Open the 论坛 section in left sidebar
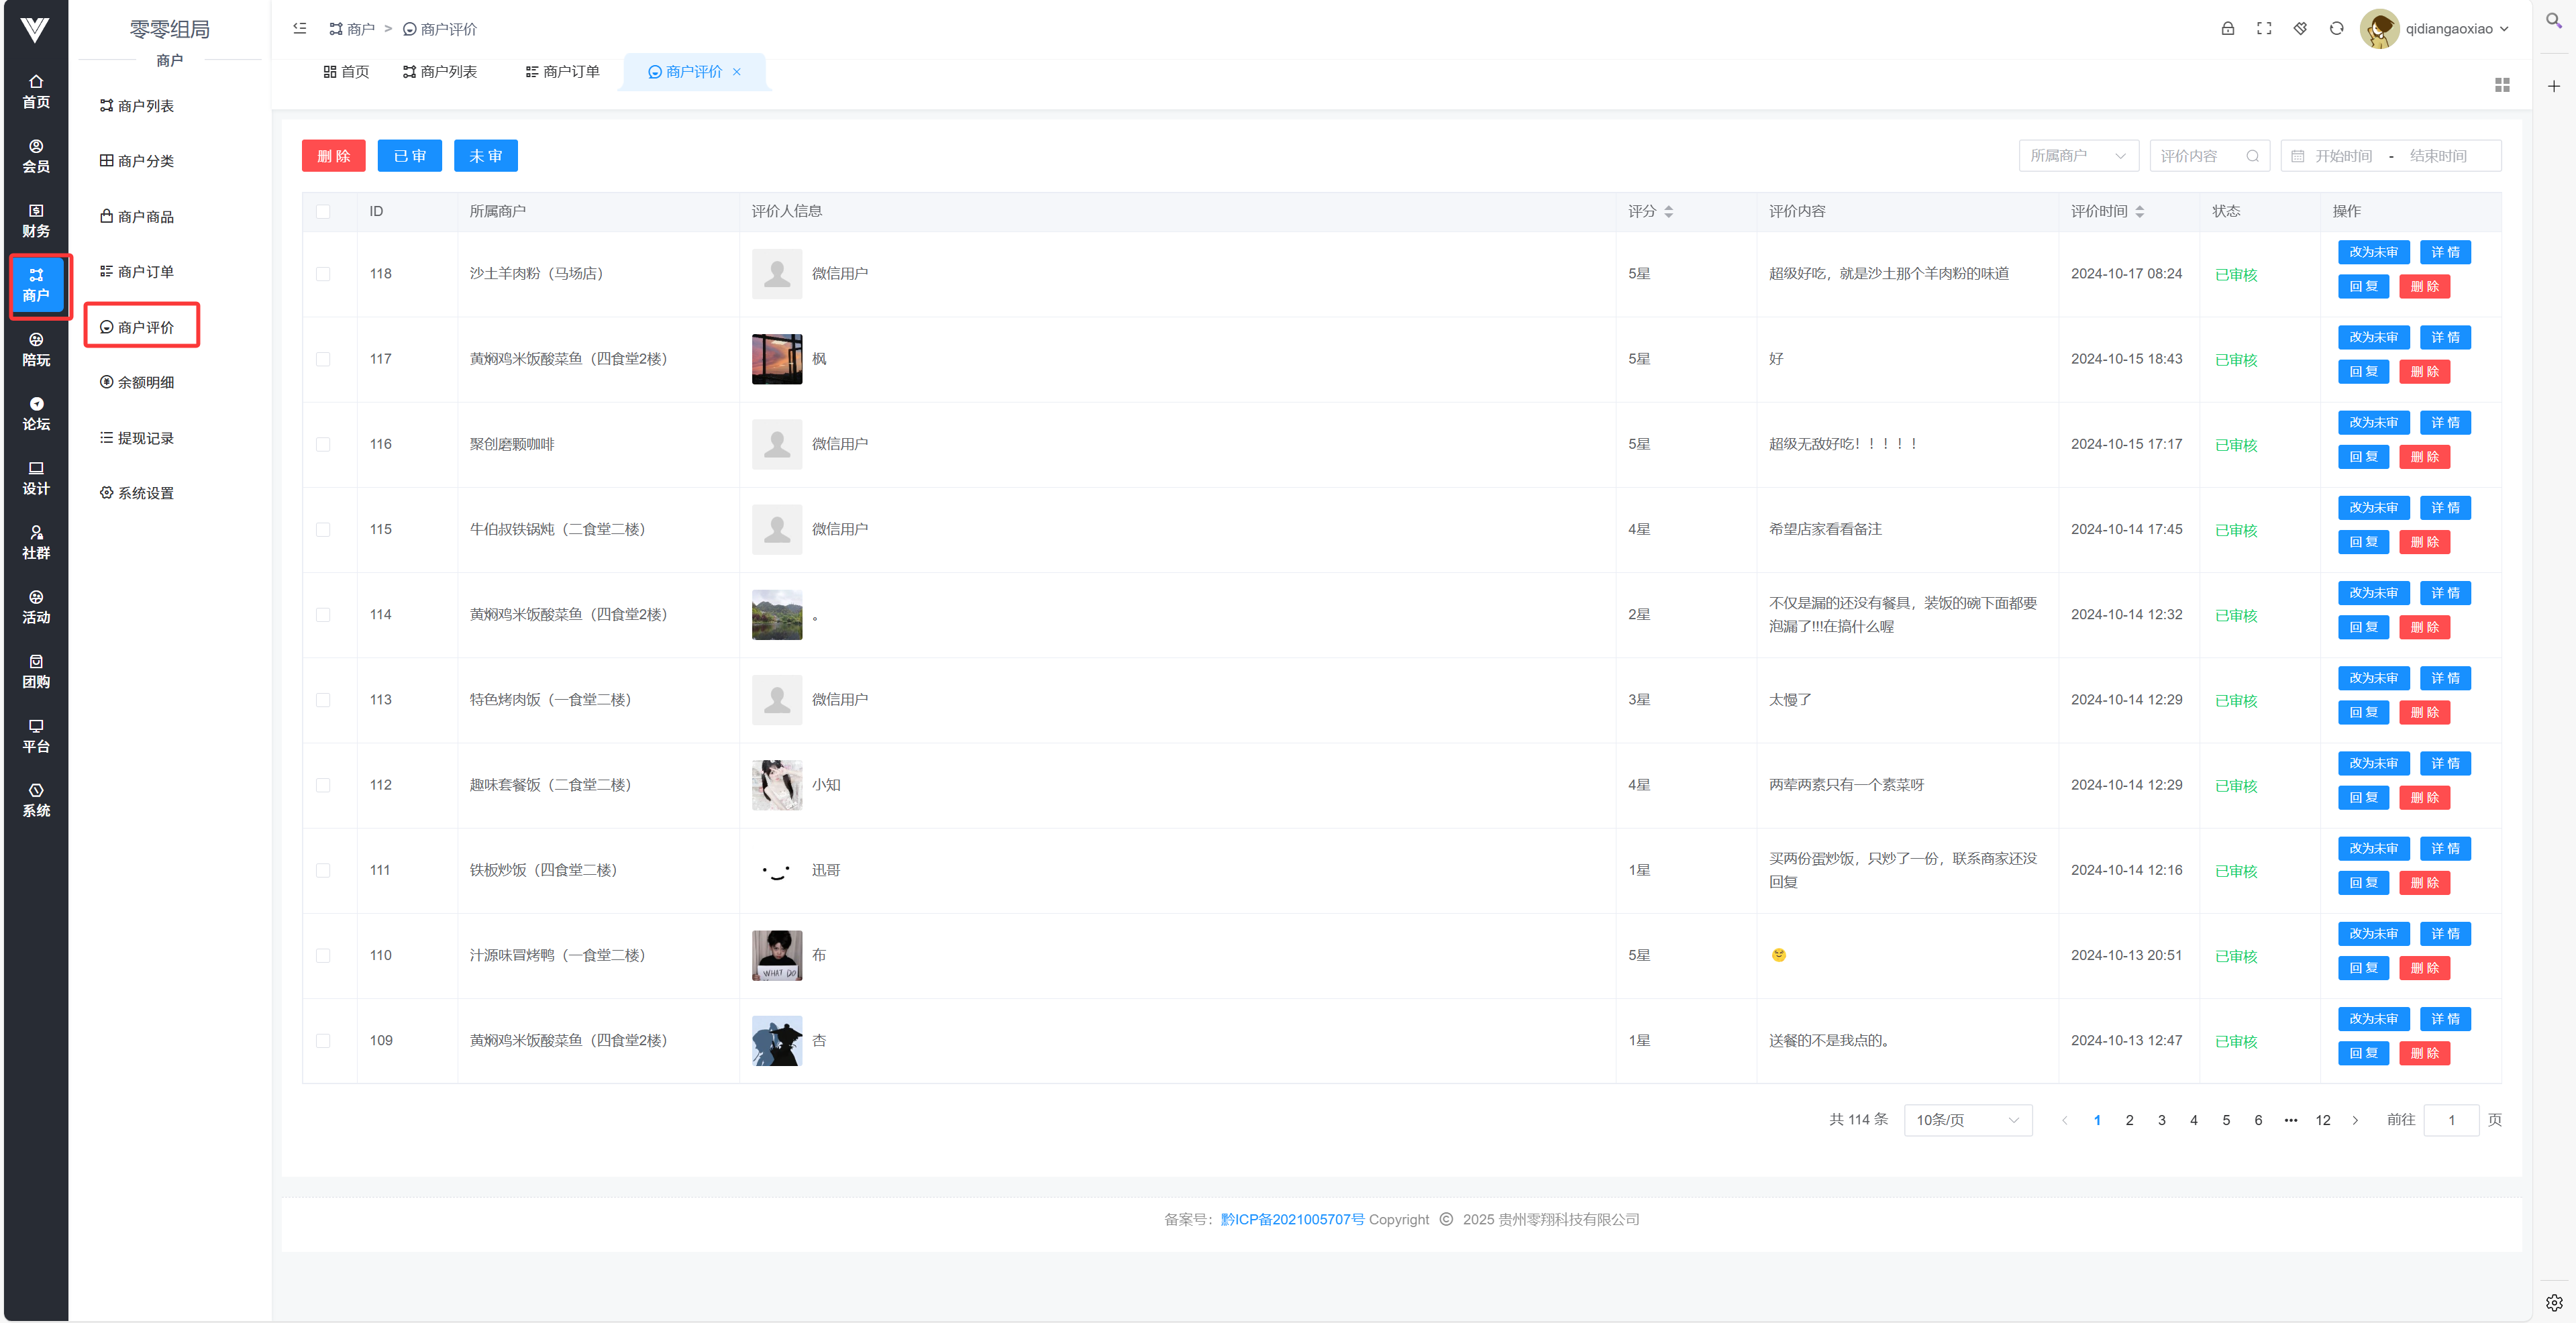The image size is (2576, 1323). click(x=36, y=413)
